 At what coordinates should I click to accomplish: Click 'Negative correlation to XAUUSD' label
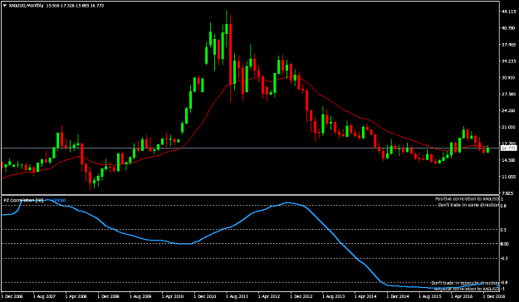[x=467, y=289]
